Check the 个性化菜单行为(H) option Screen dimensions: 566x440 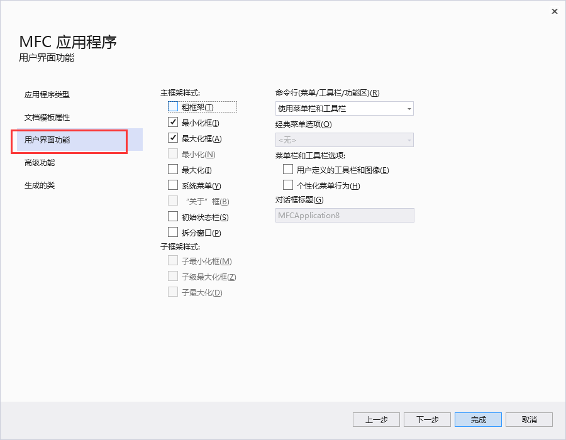pos(288,184)
